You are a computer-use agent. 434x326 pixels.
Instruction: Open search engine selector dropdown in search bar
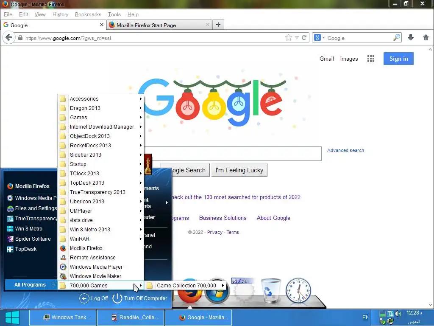click(x=320, y=37)
